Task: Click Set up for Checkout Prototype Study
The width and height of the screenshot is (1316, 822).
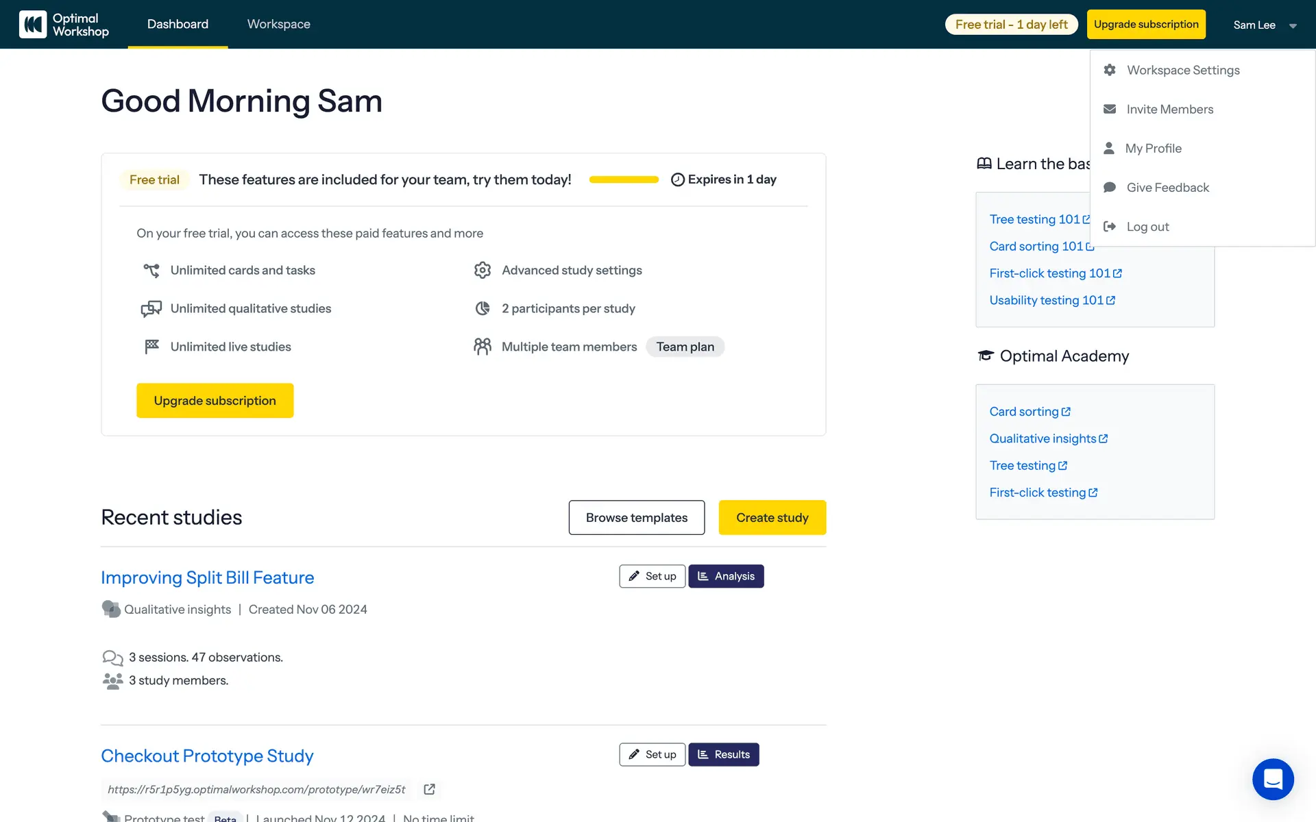Action: (652, 754)
